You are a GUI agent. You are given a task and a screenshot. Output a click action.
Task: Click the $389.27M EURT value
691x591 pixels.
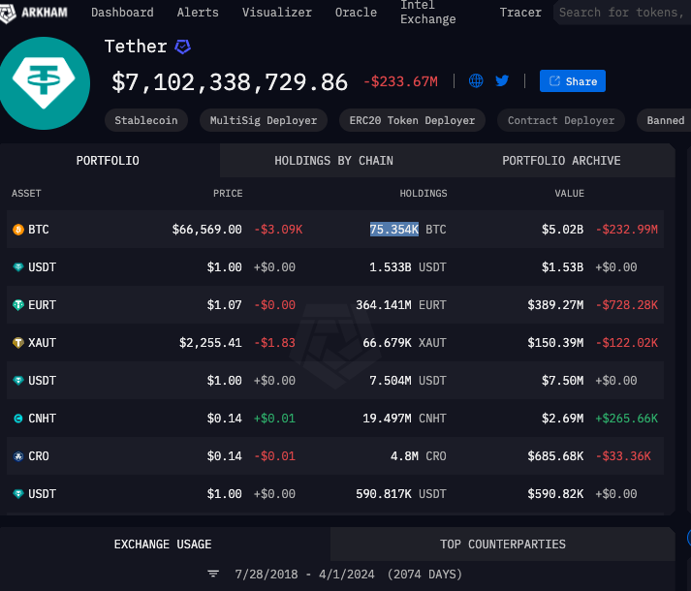click(x=555, y=305)
